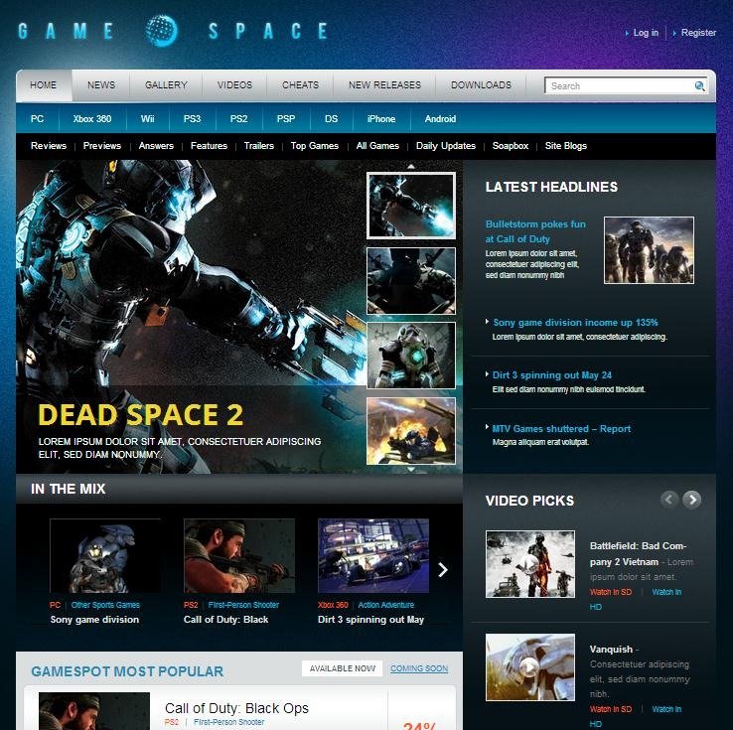
Task: Go to next Video Picks slide
Action: [692, 500]
